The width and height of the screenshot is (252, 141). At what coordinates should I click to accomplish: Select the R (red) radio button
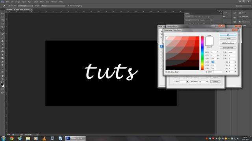(x=206, y=62)
